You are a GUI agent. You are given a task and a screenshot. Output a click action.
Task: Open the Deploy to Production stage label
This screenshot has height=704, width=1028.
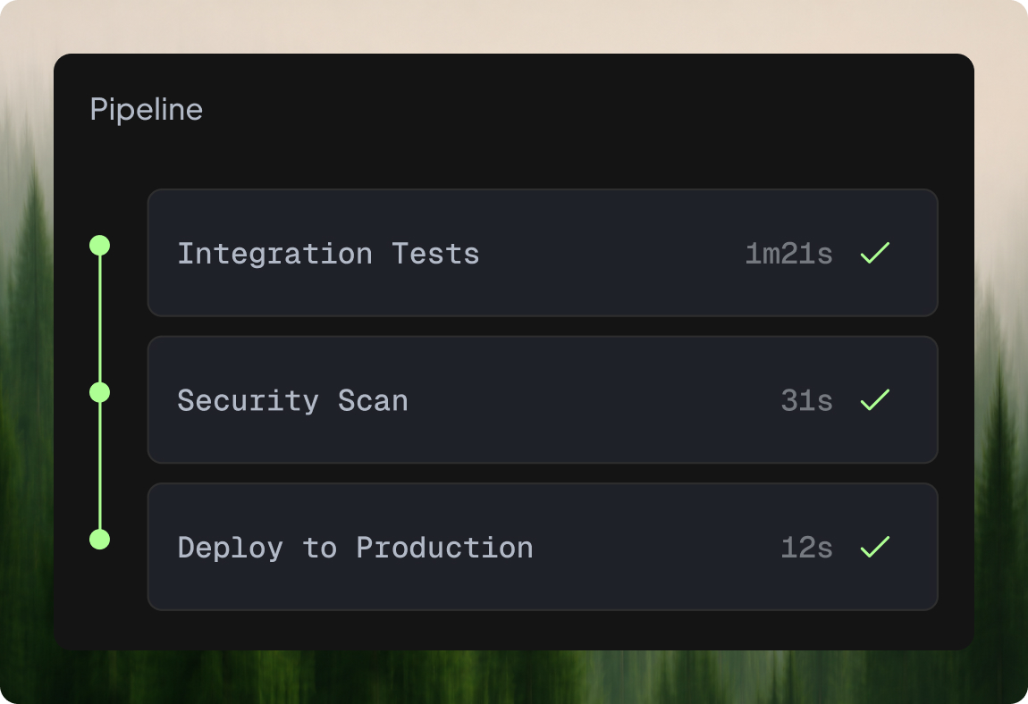coord(356,548)
